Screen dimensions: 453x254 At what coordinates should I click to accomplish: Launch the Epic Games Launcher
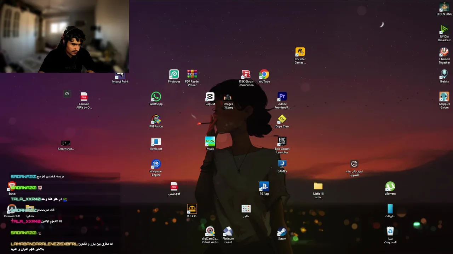(x=282, y=145)
